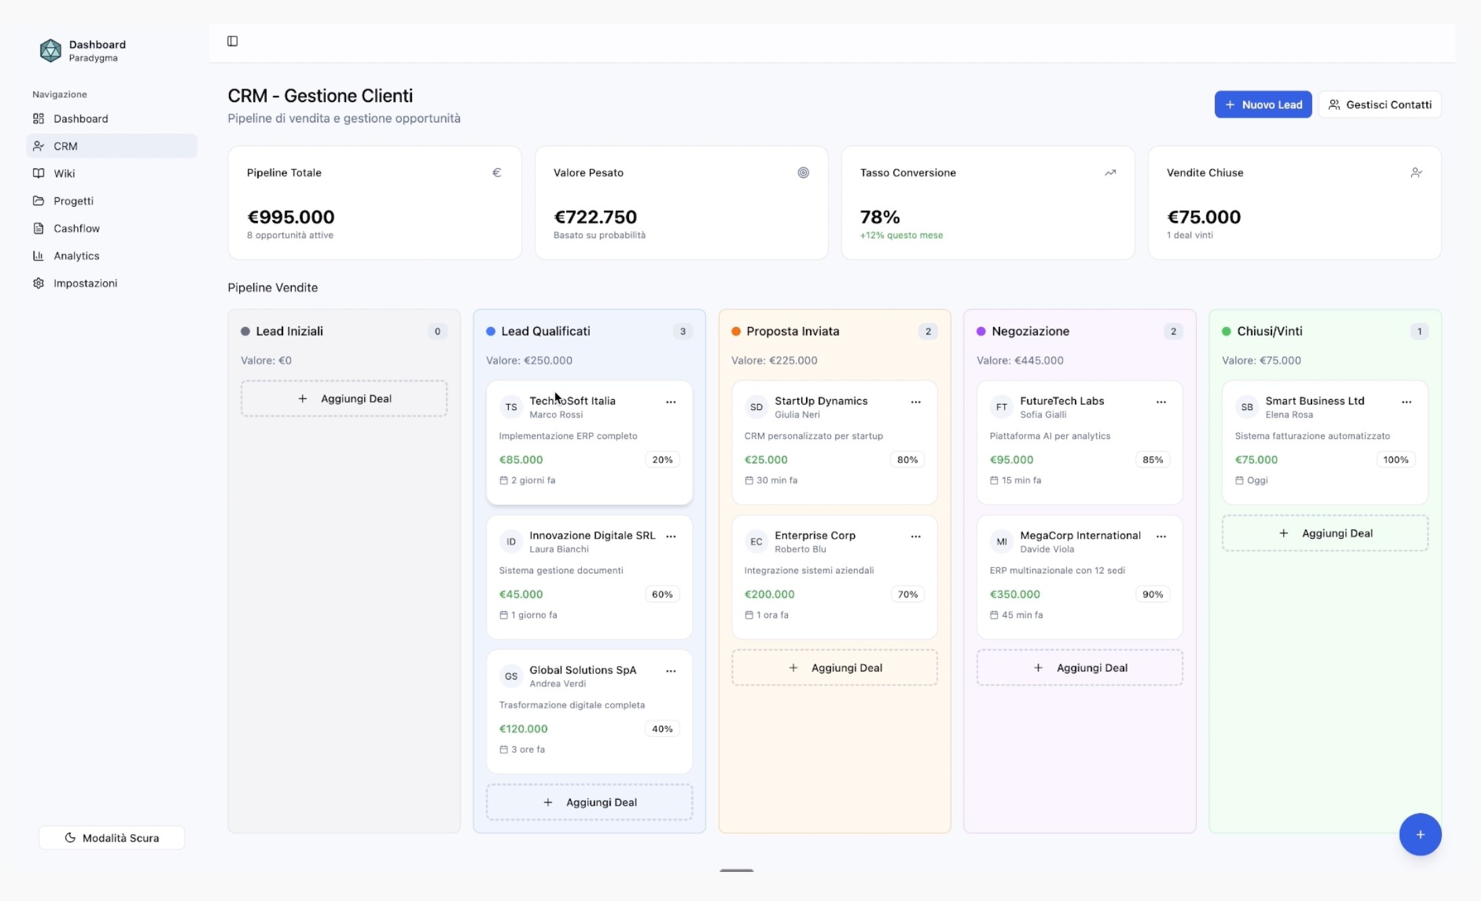Open three-dot menu for Enterprise Corp deal
The width and height of the screenshot is (1481, 901).
click(x=915, y=536)
